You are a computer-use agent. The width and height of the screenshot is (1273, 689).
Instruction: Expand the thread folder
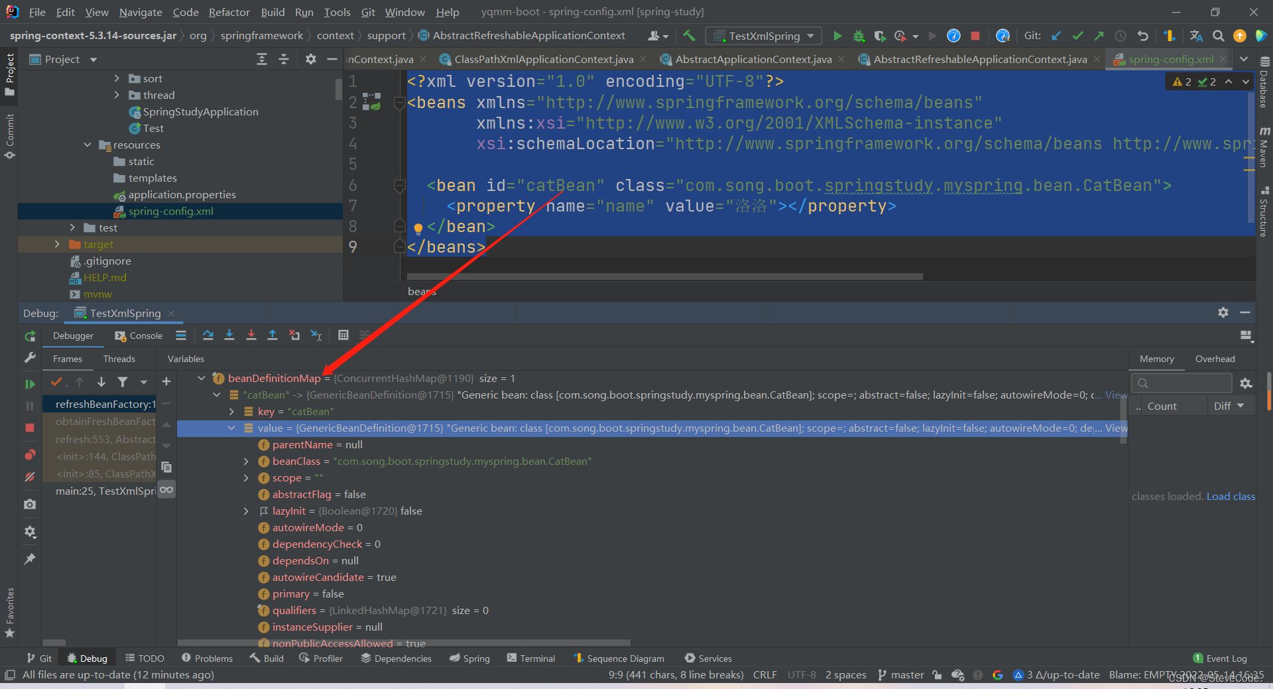click(x=117, y=95)
